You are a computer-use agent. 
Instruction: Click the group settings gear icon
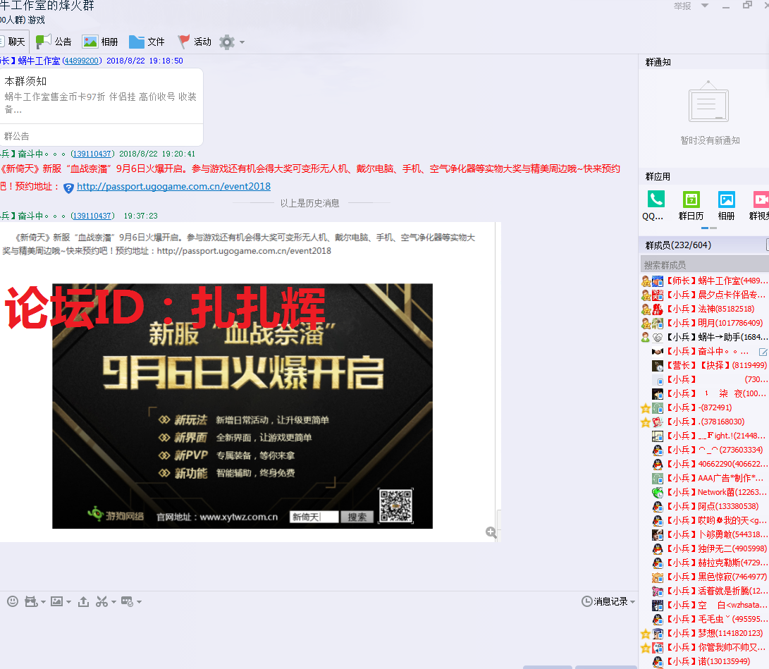[226, 42]
